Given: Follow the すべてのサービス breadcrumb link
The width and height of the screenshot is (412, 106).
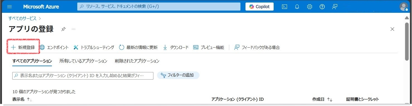Looking at the screenshot, I should click(x=22, y=18).
